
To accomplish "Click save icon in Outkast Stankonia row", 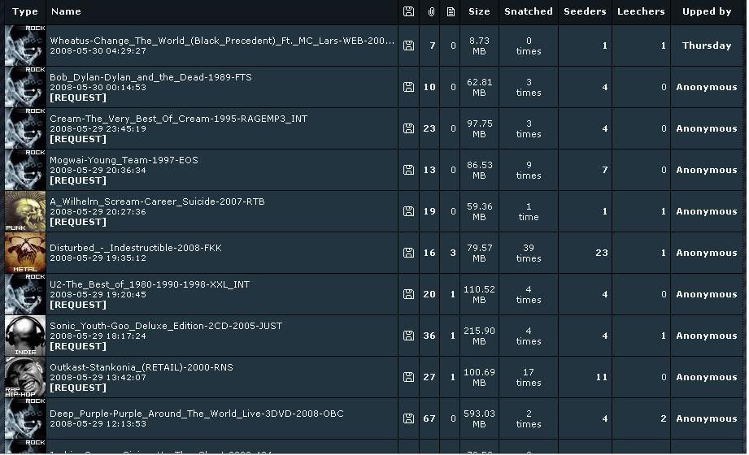I will coord(408,377).
